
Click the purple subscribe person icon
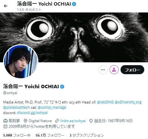tap(114, 70)
